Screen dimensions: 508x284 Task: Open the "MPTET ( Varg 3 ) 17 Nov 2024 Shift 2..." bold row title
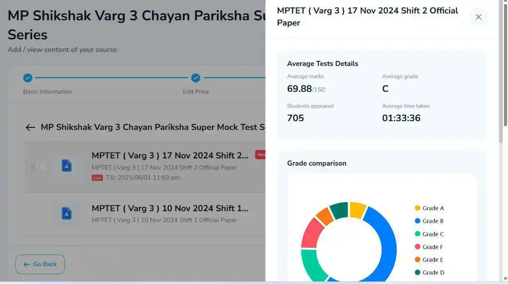(x=170, y=155)
